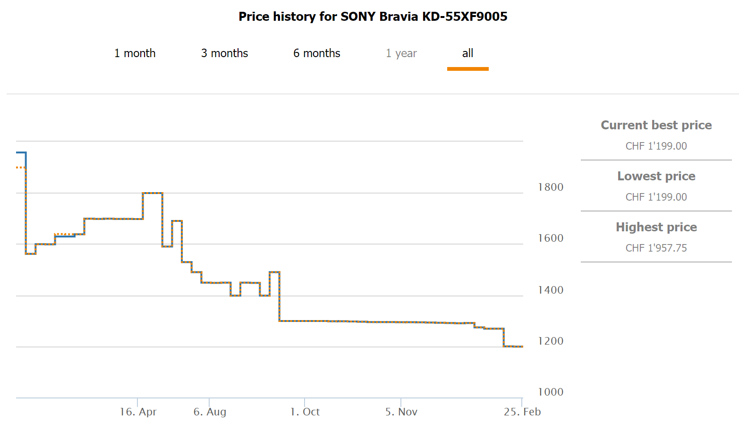
Task: Click the SONY Bravia price history title
Action: [373, 17]
